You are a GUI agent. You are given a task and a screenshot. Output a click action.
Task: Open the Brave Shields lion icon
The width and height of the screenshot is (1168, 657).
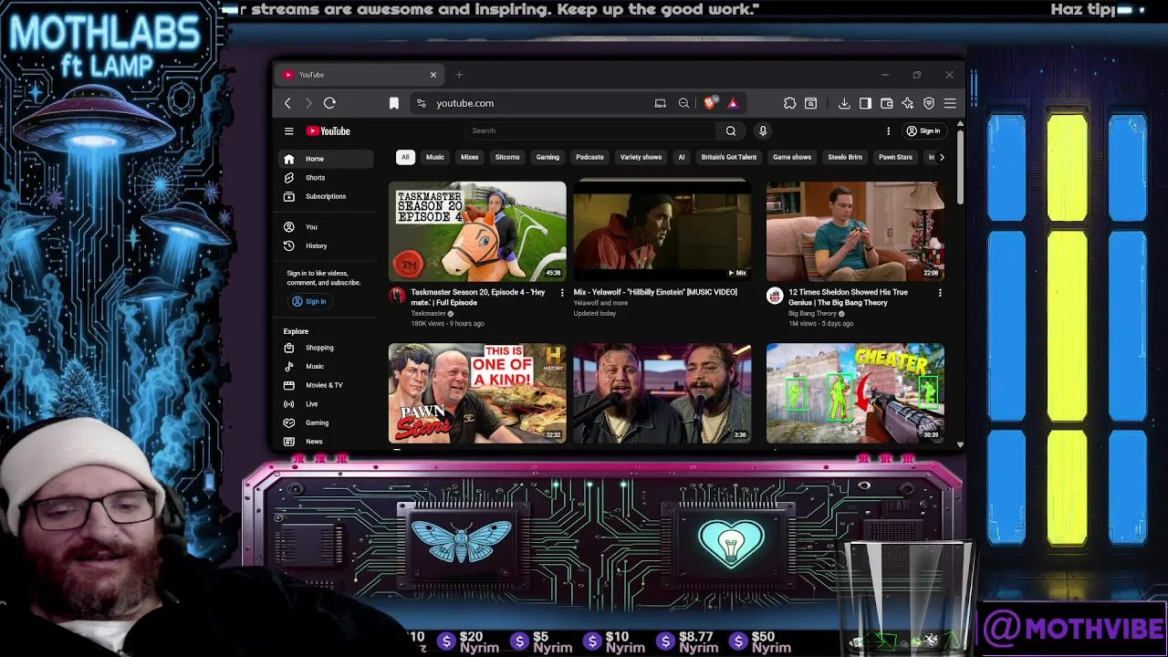pyautogui.click(x=710, y=103)
